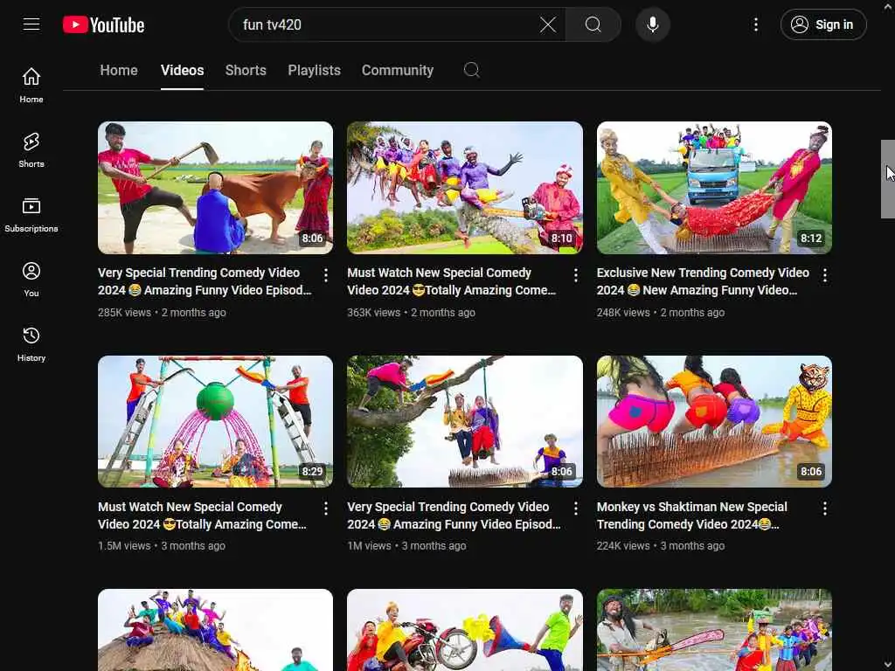Switch to channel Home tab
Image resolution: width=895 pixels, height=671 pixels.
pos(119,70)
